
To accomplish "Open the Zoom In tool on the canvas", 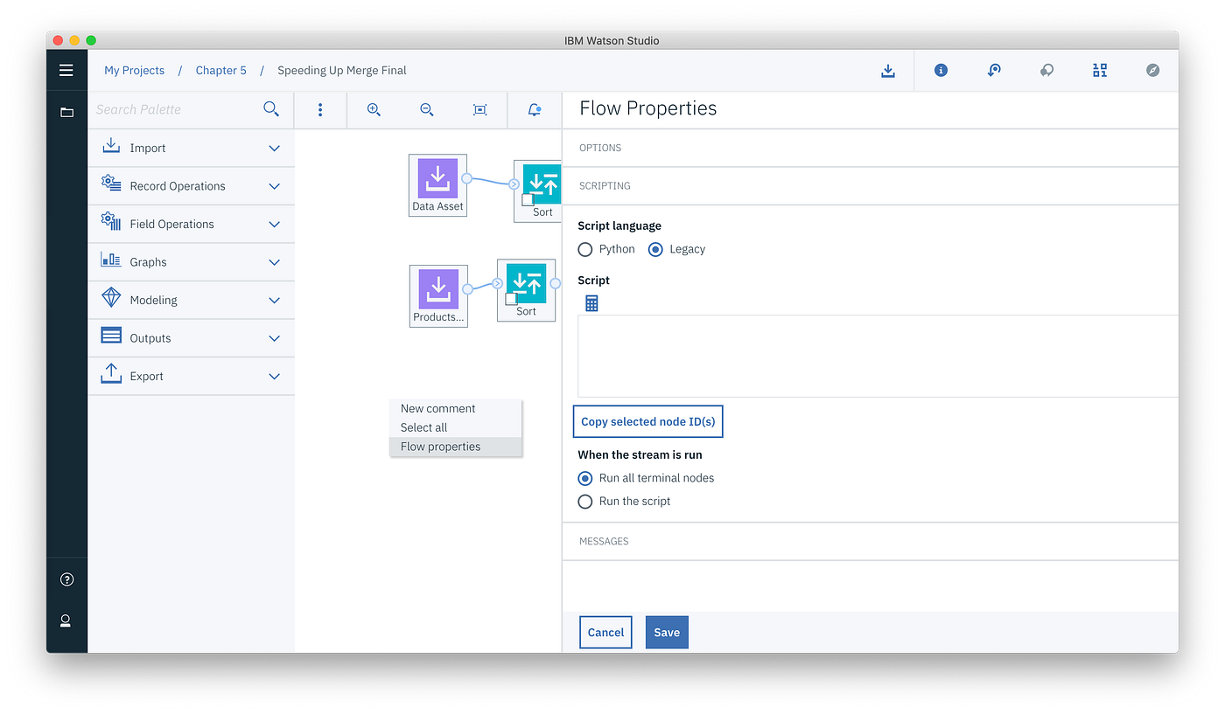I will click(x=374, y=109).
